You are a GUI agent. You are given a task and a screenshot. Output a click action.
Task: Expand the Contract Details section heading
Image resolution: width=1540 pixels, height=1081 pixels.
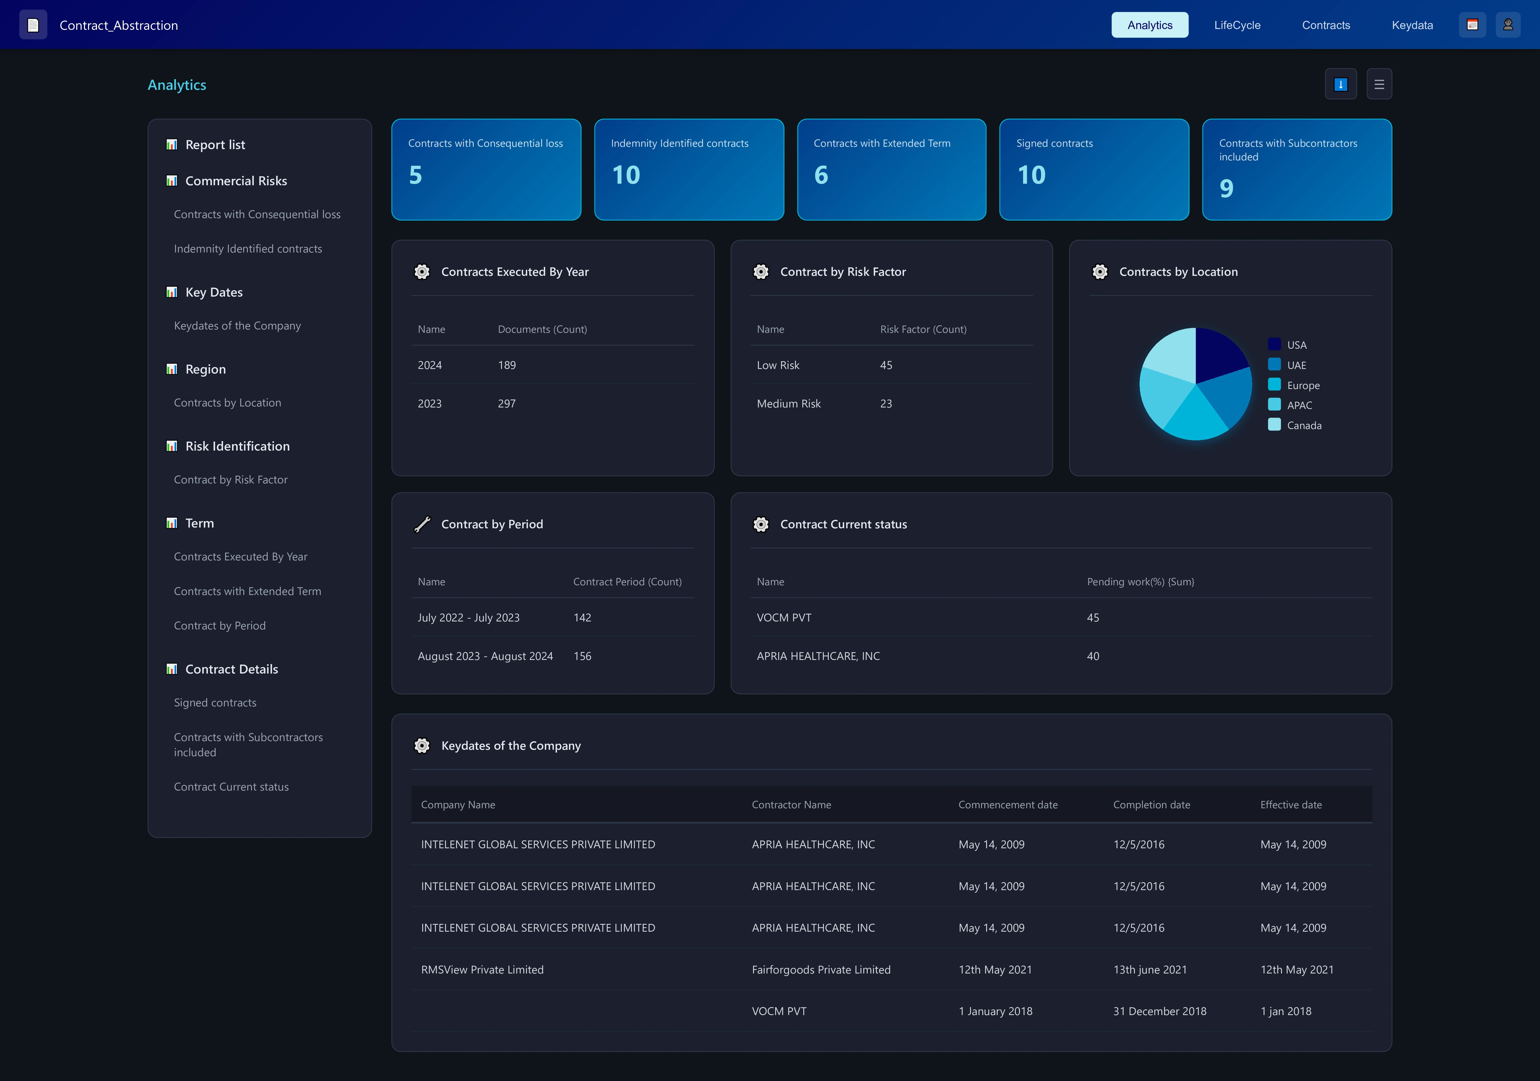[232, 669]
